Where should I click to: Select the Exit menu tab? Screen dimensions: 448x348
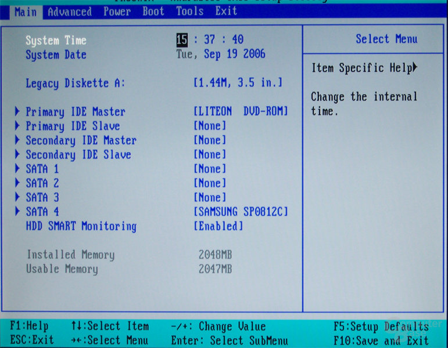[226, 11]
